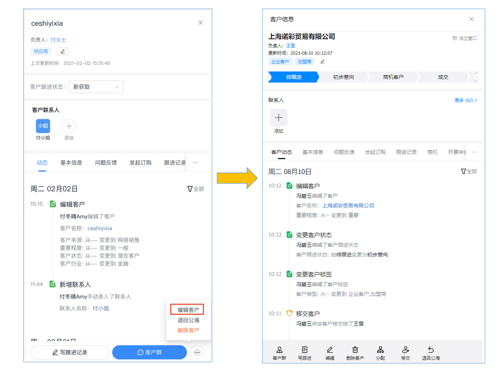Screen dimensions: 500x368
Task: Open the 跟进记录 tab in right panel
Action: [x=407, y=152]
